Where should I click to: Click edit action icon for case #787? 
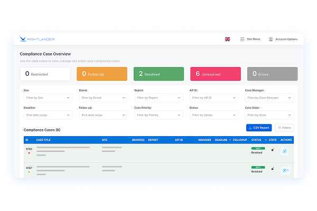click(284, 170)
